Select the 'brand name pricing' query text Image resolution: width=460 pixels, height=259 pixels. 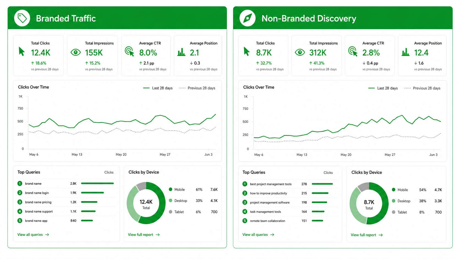pos(38,202)
